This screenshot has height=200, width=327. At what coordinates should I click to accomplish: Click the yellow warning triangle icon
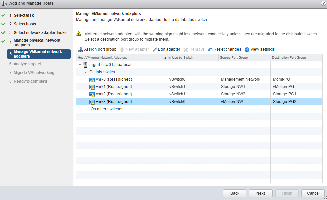click(x=79, y=34)
